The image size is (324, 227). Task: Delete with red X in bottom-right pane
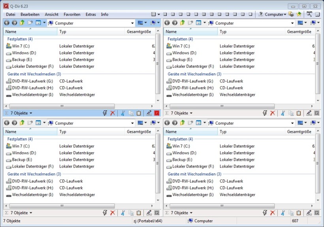point(273,213)
